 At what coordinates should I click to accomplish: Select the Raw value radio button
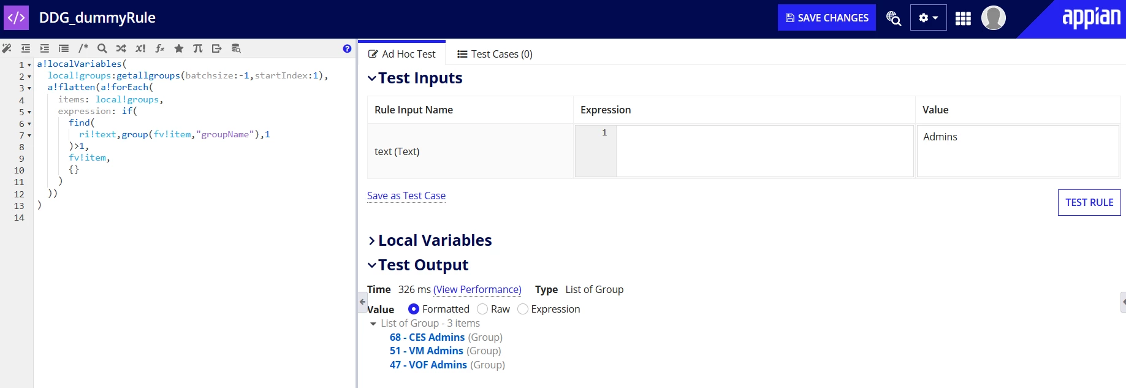482,309
